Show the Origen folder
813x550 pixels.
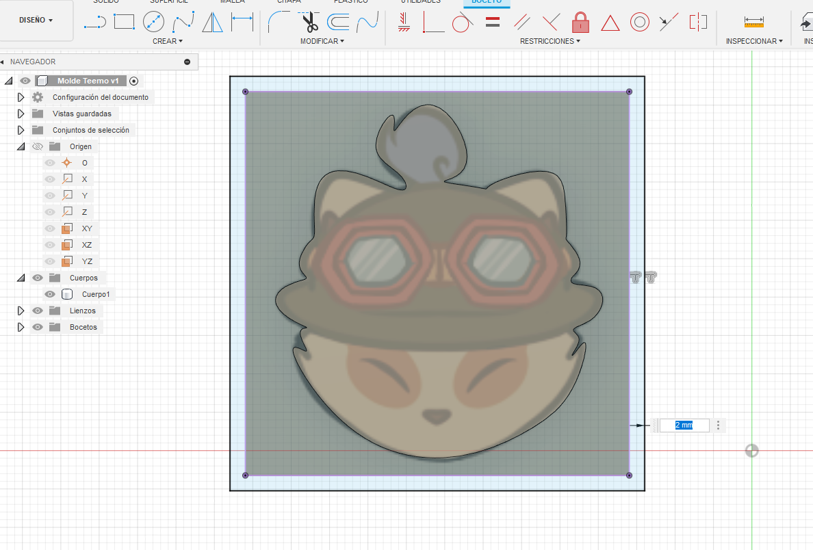(x=38, y=146)
